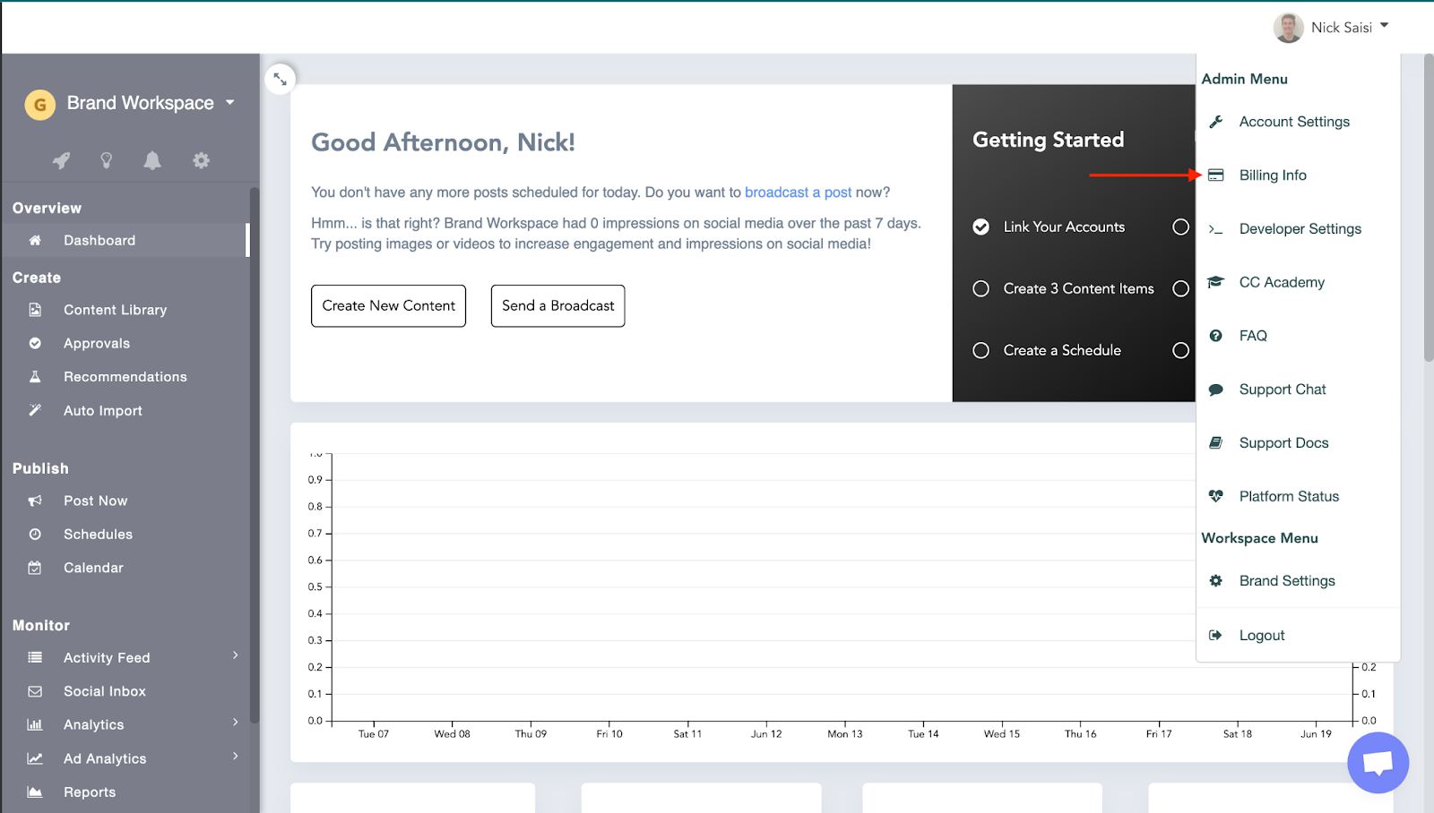This screenshot has width=1434, height=813.
Task: Expand the Ad Analytics submenu chevron
Action: pos(236,757)
